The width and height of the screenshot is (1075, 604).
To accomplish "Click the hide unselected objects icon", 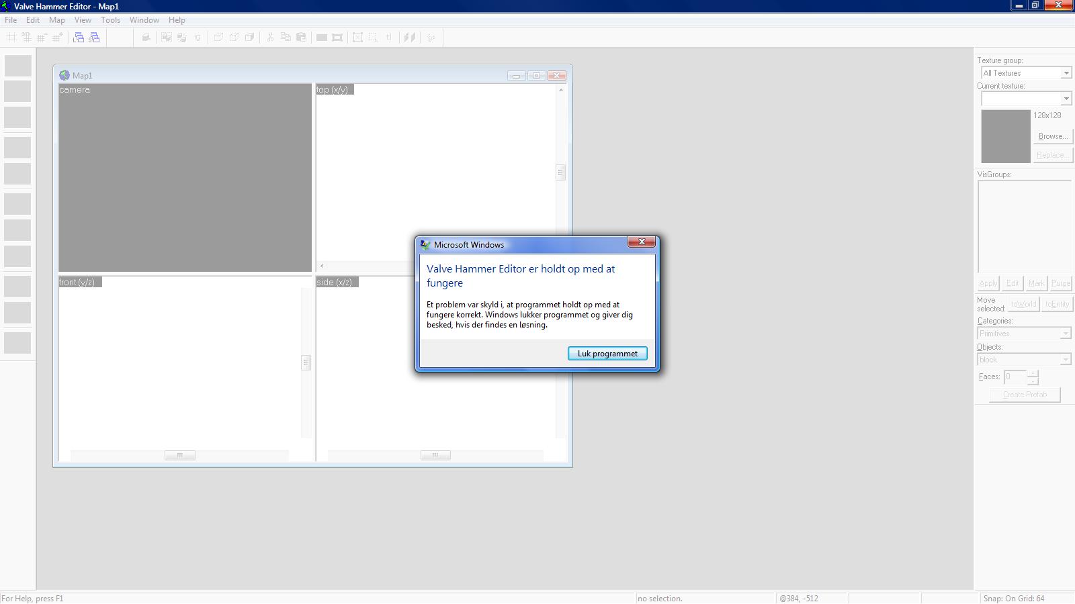I will [234, 38].
